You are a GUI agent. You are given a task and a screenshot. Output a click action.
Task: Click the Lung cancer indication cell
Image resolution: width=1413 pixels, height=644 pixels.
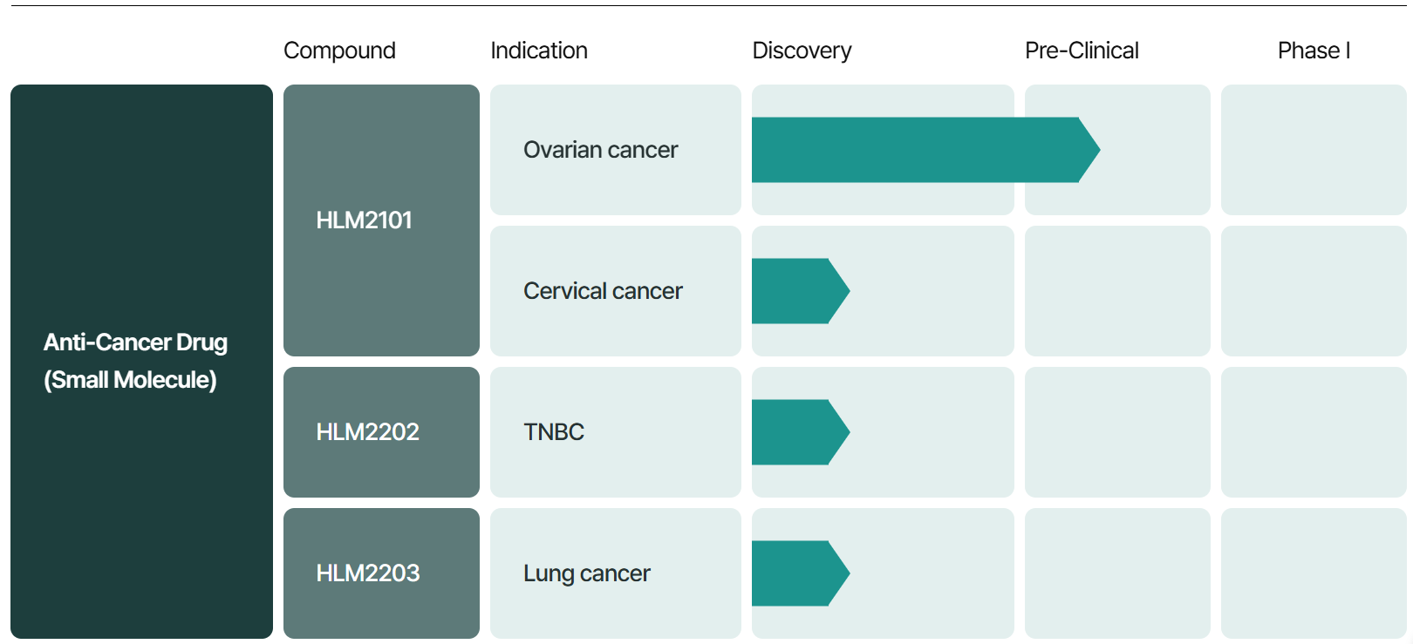pyautogui.click(x=616, y=573)
